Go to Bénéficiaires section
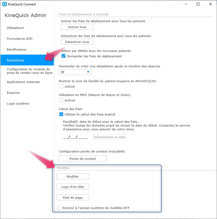This screenshot has width=217, height=219. click(x=17, y=49)
